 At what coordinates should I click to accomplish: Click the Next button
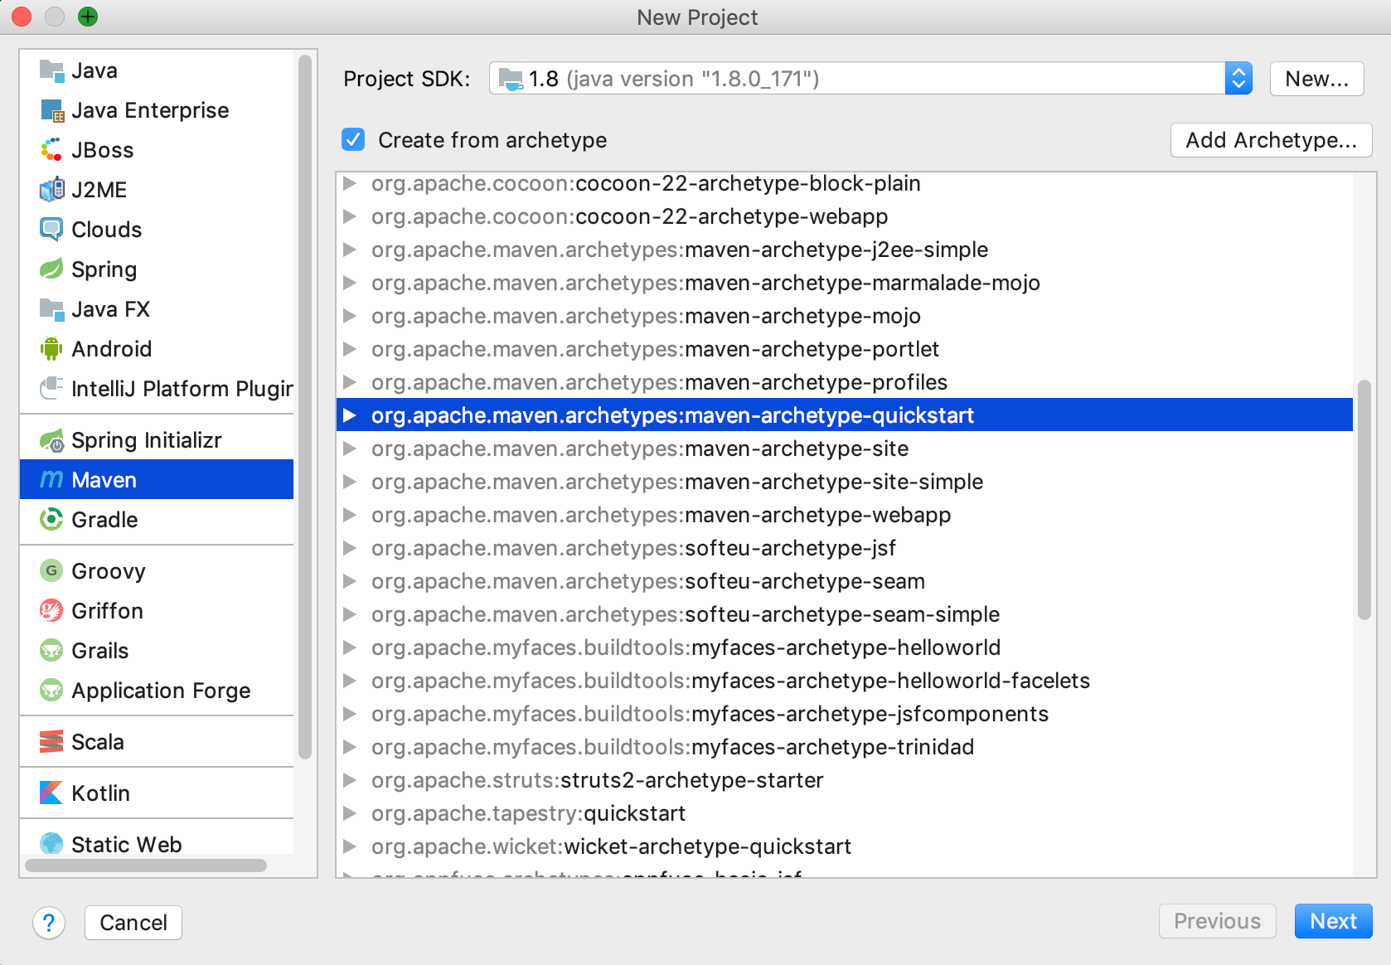coord(1333,921)
